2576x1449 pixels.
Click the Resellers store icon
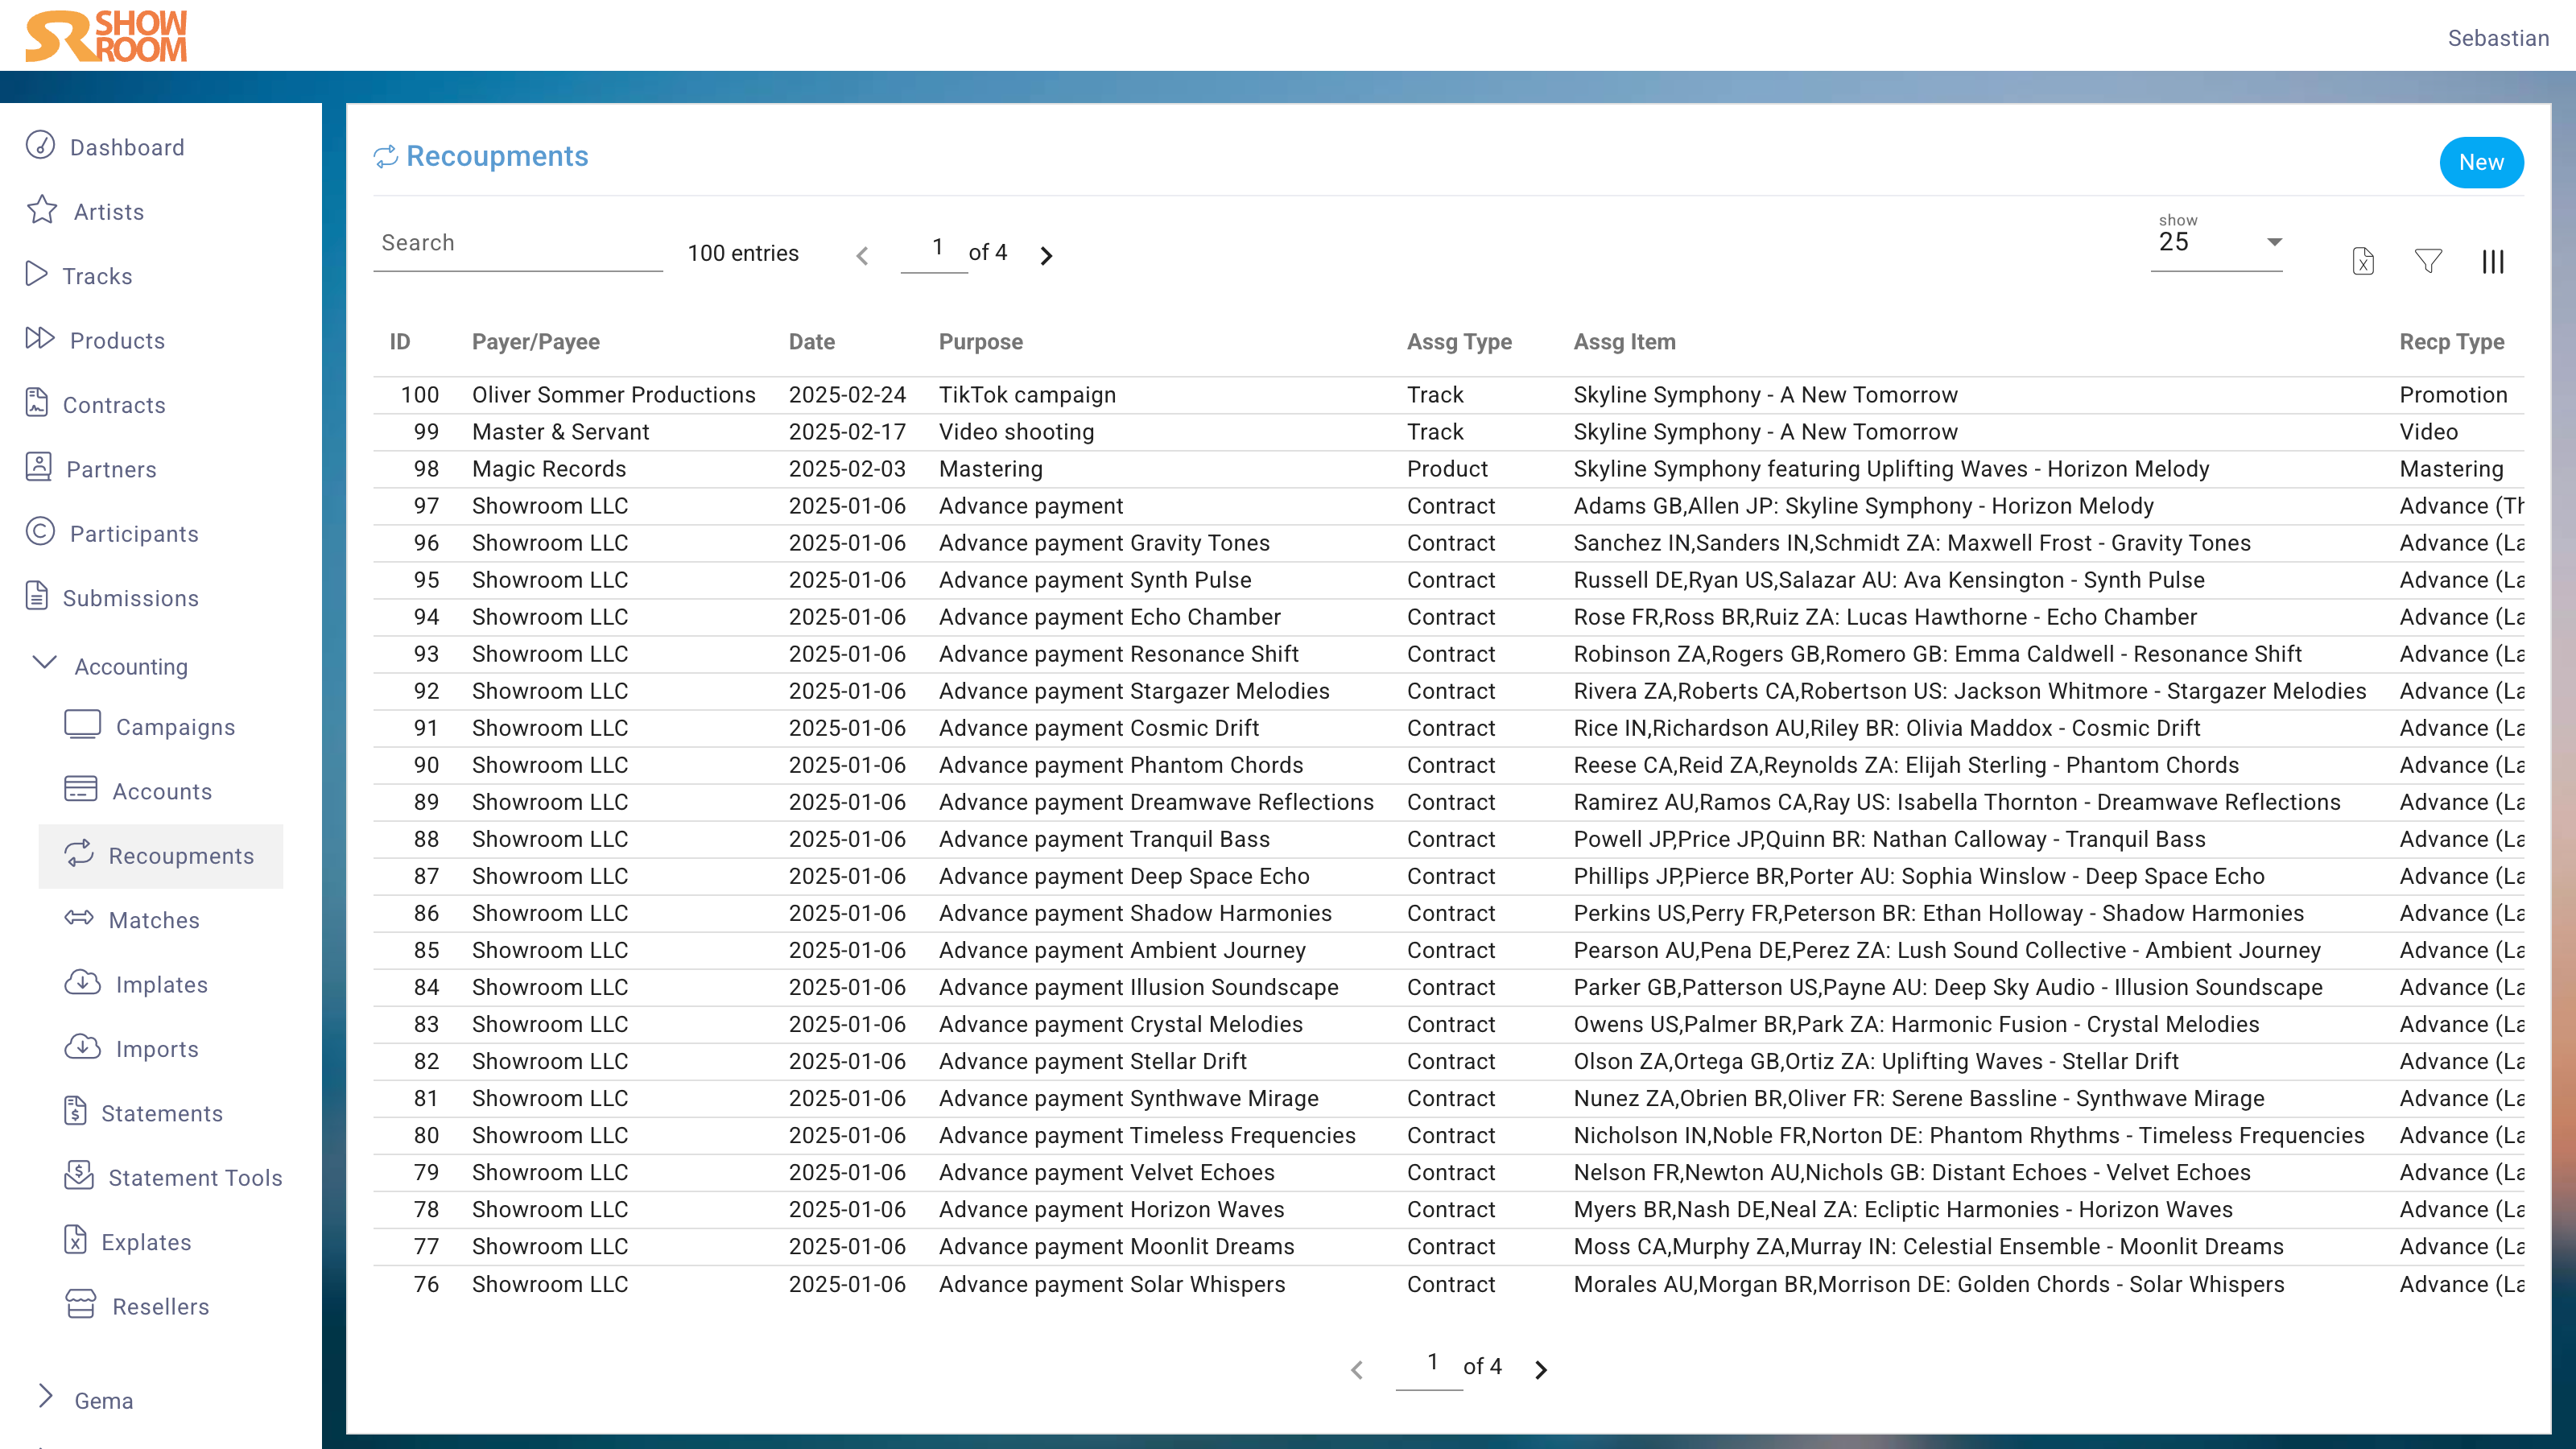(80, 1305)
